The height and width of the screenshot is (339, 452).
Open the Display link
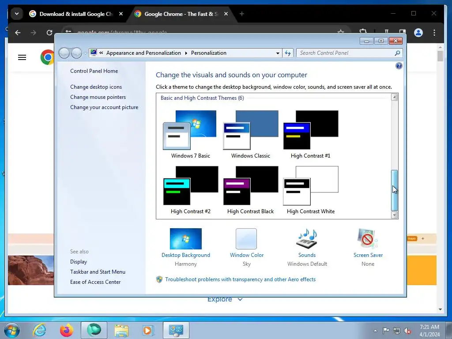click(79, 261)
